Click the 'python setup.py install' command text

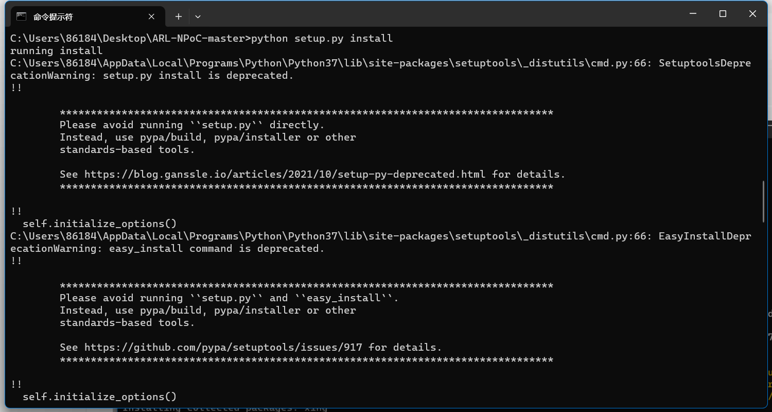click(x=322, y=39)
